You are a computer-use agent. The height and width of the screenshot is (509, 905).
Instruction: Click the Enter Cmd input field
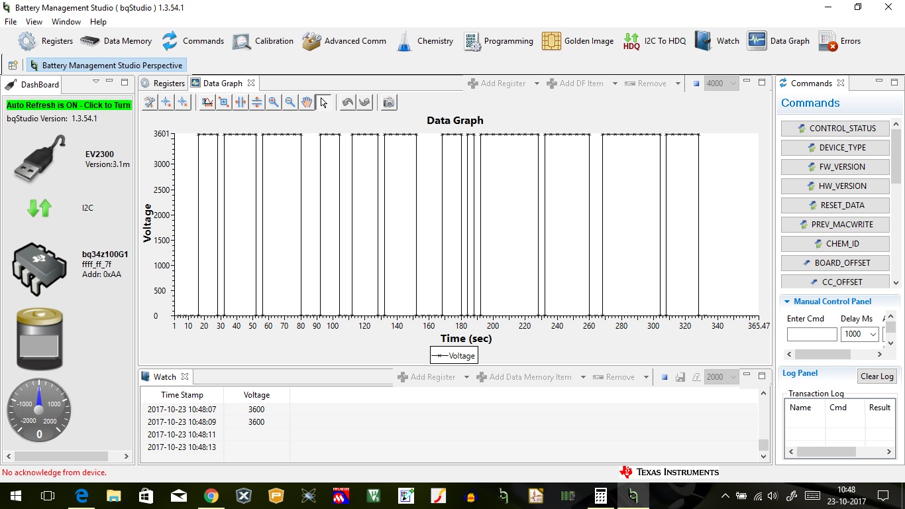[812, 335]
